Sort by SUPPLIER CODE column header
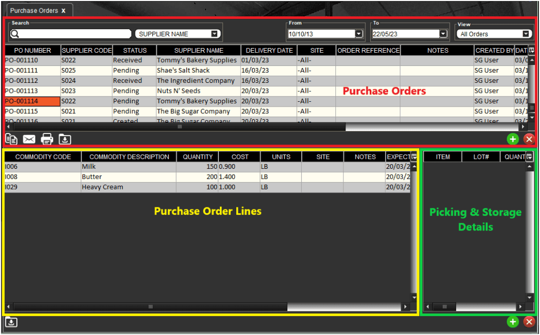The width and height of the screenshot is (540, 335). click(x=87, y=50)
